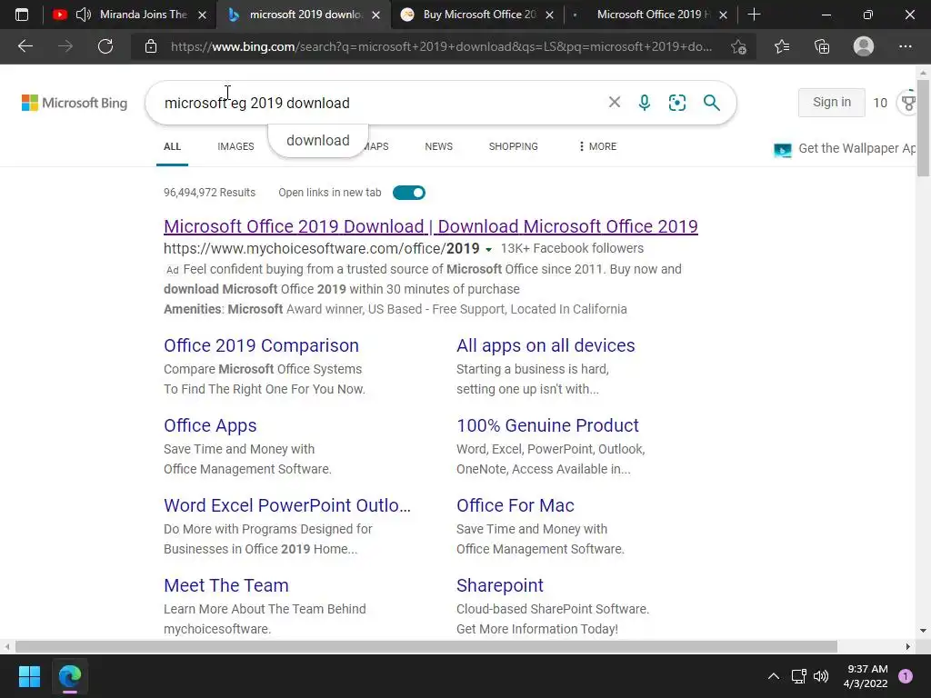Select the 96,494,972 Results text
This screenshot has height=698, width=931.
coord(210,193)
